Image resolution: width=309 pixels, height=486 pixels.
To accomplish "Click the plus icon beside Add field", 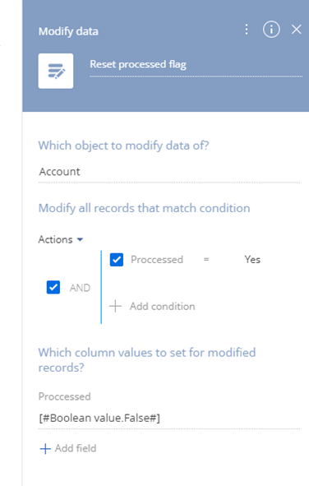I will (45, 448).
